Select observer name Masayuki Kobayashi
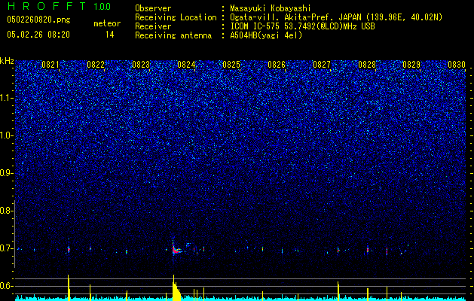 coord(271,8)
